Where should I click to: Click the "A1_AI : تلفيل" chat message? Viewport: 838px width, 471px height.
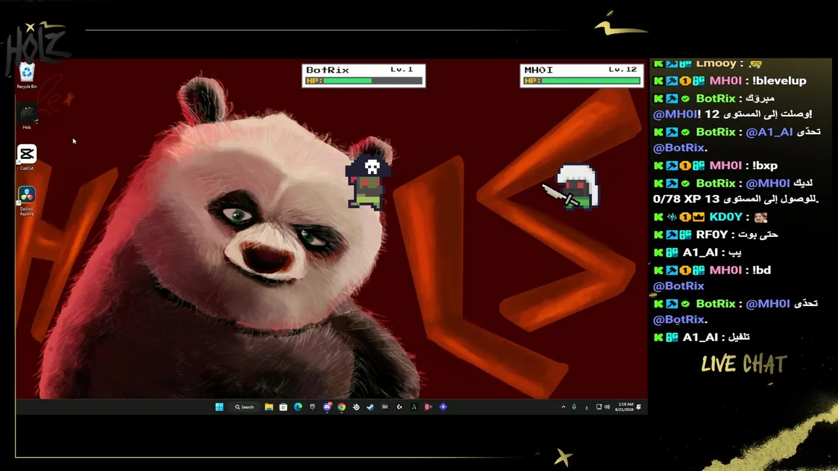tap(702, 337)
